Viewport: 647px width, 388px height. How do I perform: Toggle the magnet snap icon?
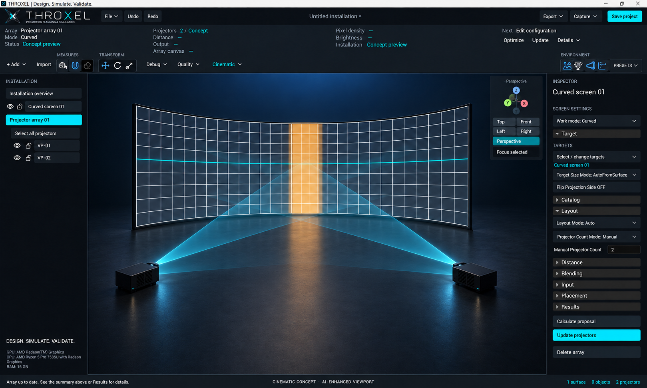75,66
